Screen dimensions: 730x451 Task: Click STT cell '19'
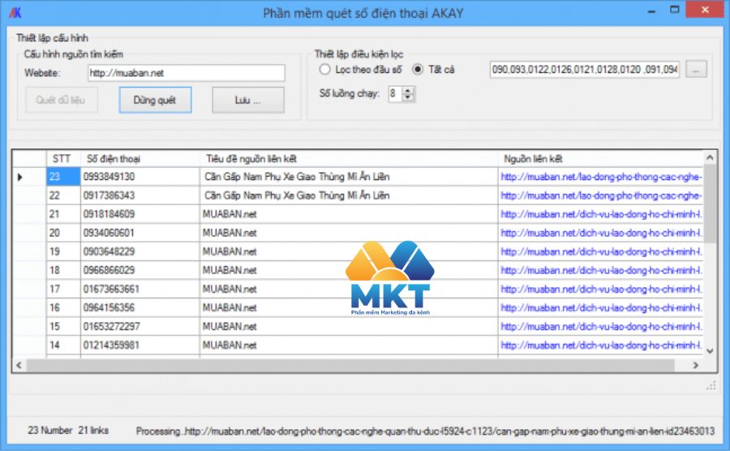pos(63,251)
